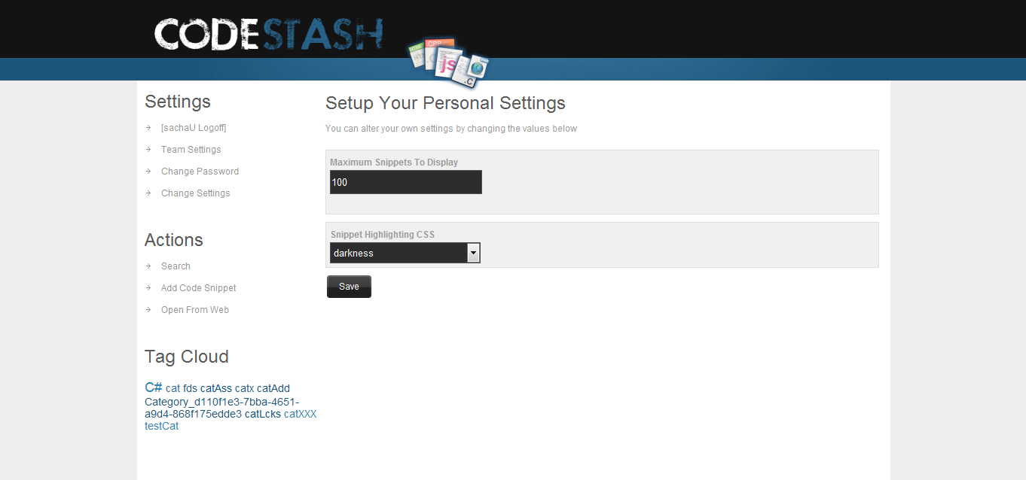The height and width of the screenshot is (480, 1026).
Task: Go to Change Password
Action: (x=200, y=172)
